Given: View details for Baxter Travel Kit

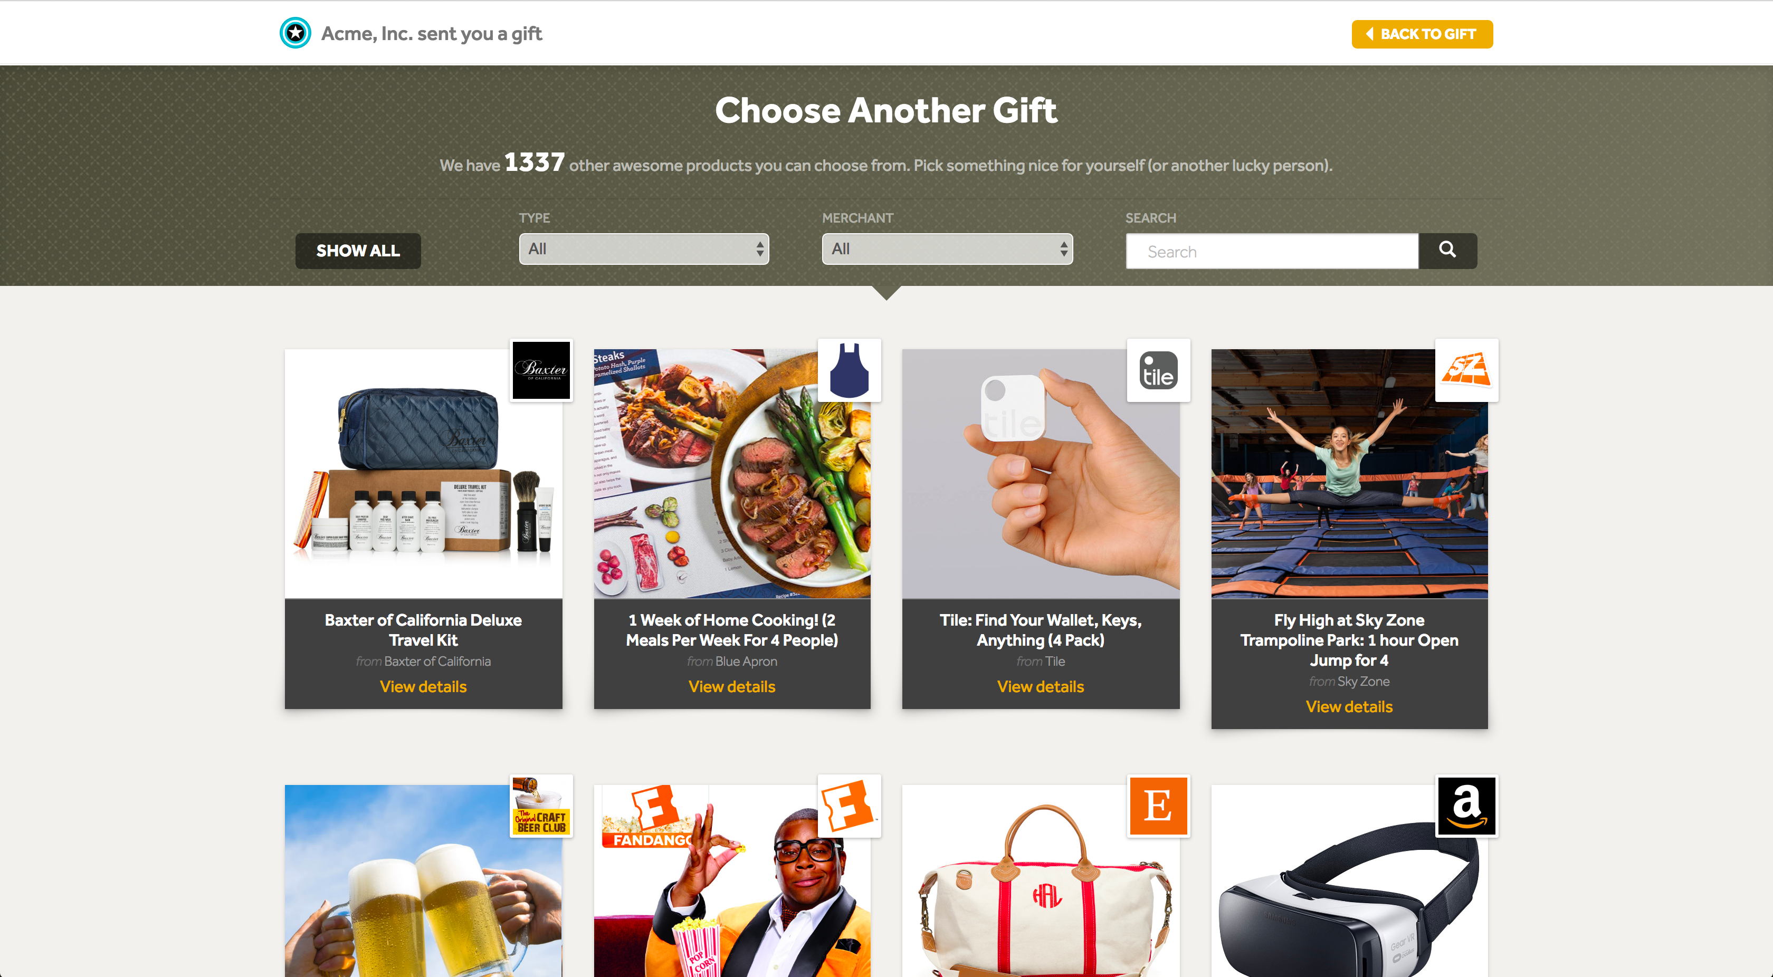Looking at the screenshot, I should coord(423,687).
